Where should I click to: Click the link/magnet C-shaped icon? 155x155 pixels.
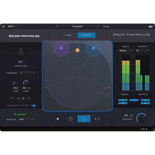29,98
